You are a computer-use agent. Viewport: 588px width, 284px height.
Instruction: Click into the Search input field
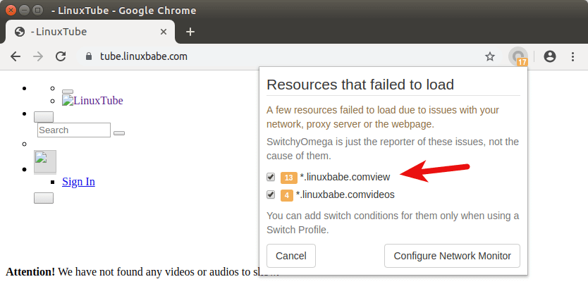tap(74, 130)
